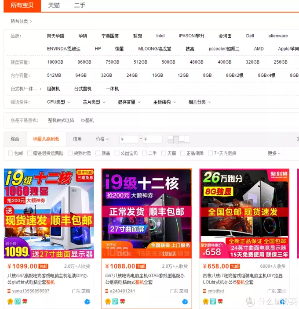Filter by brand 联想
The width and height of the screenshot is (299, 309).
click(x=138, y=36)
